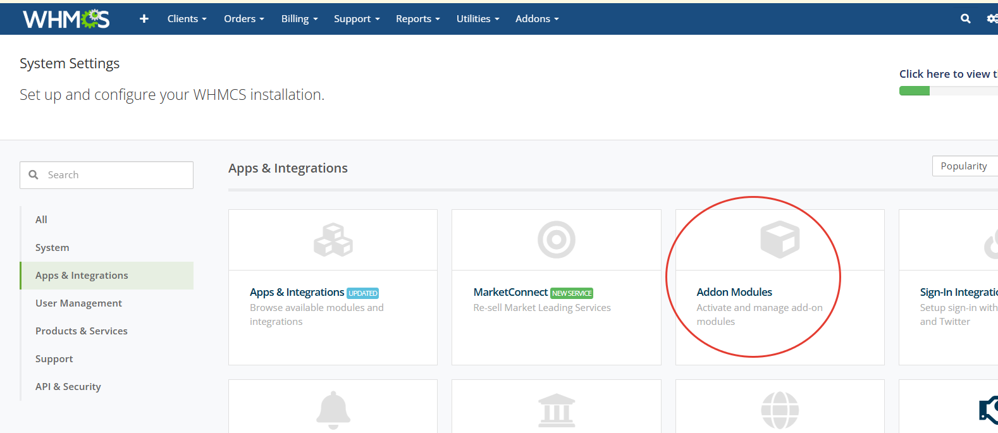
Task: Open the Popularity sort dropdown
Action: click(x=964, y=166)
